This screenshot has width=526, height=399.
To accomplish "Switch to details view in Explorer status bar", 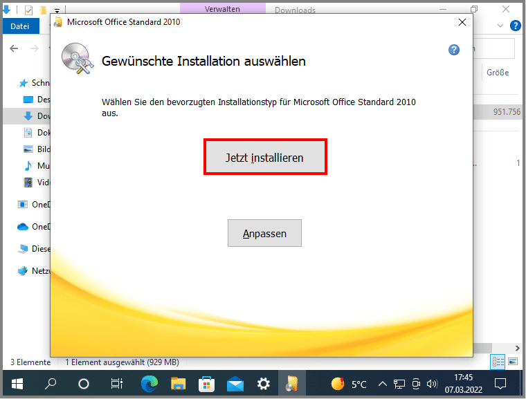I will pos(498,362).
